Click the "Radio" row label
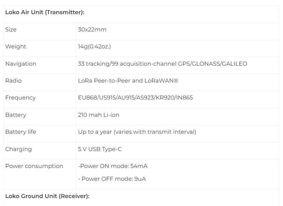Viewport: 283px width, 206px height. pyautogui.click(x=13, y=81)
